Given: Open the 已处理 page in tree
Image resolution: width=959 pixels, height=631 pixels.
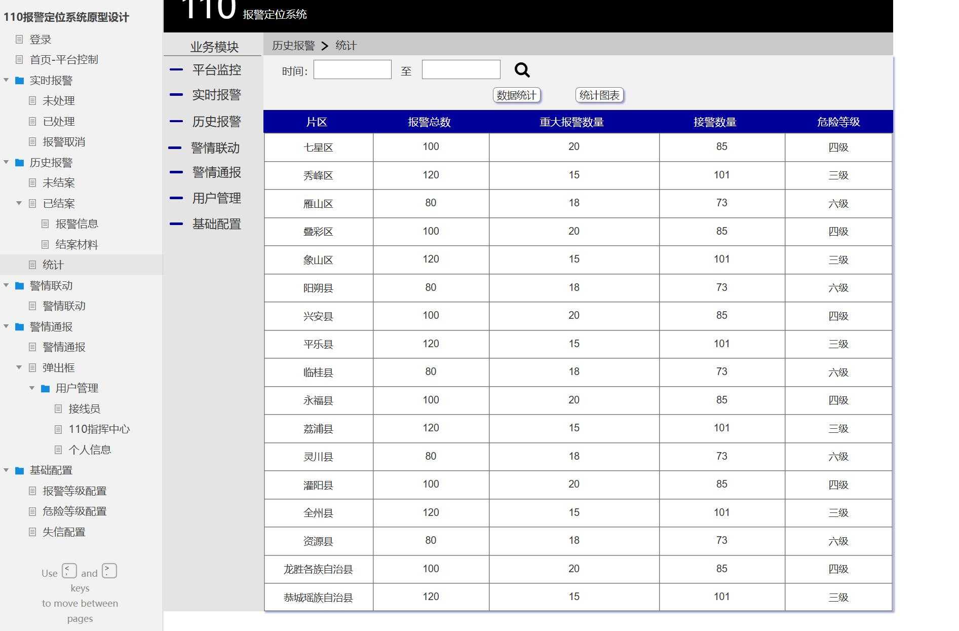Looking at the screenshot, I should coord(59,122).
